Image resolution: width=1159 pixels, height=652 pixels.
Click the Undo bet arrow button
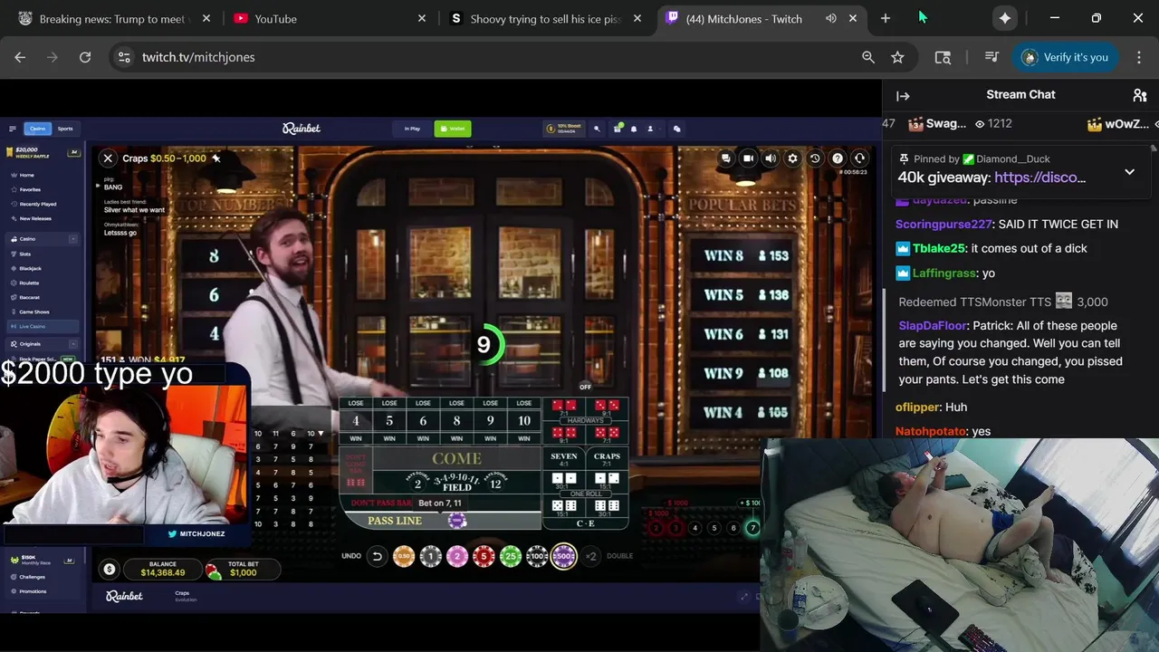[x=378, y=556]
